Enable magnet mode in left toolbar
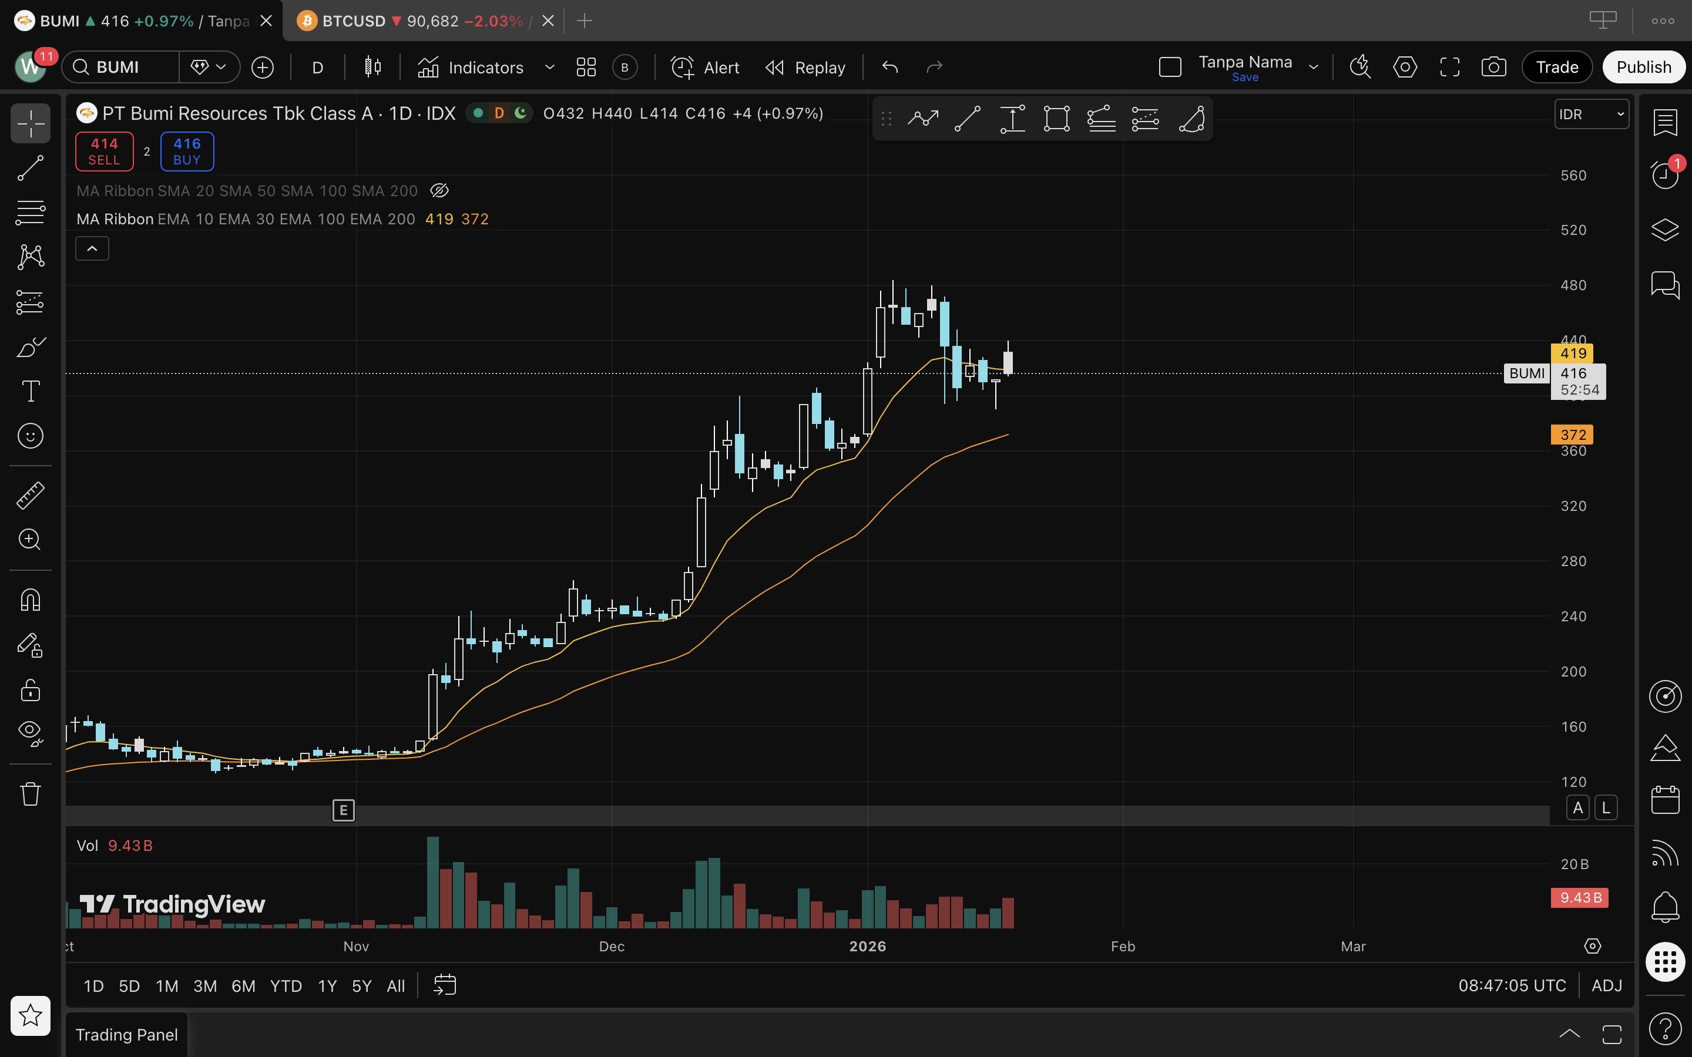1692x1057 pixels. [30, 600]
